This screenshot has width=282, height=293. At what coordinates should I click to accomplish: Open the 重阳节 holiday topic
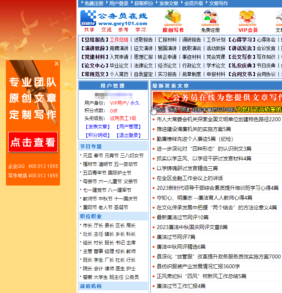(90, 207)
